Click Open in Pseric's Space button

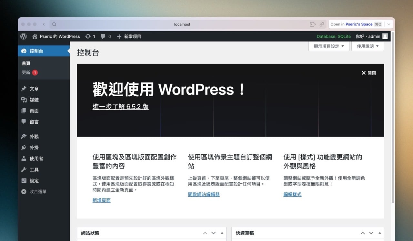(x=357, y=24)
